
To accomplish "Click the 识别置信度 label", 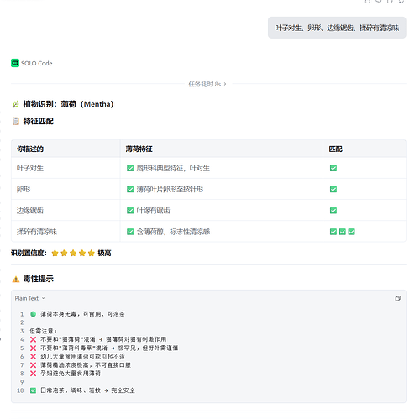I will (x=29, y=253).
